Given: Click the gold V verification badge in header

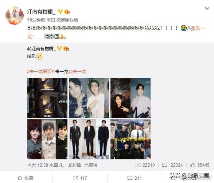Looking at the screenshot, I should click(60, 12).
